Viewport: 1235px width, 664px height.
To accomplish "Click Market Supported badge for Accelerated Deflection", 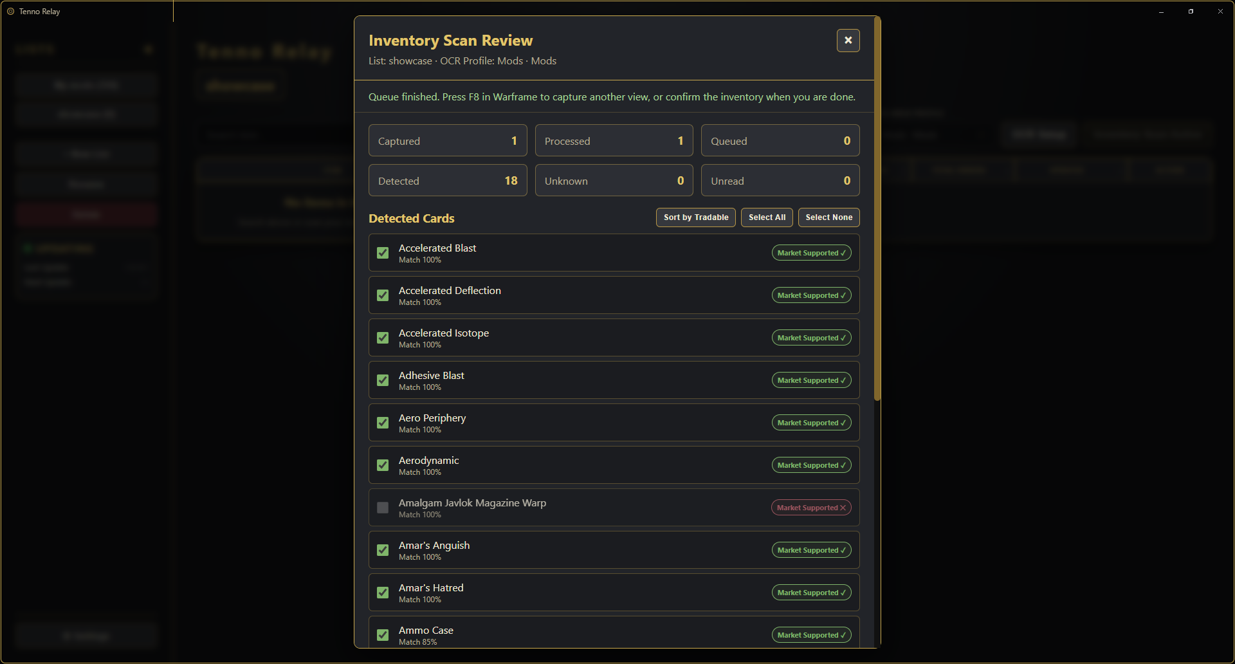I will tap(812, 295).
